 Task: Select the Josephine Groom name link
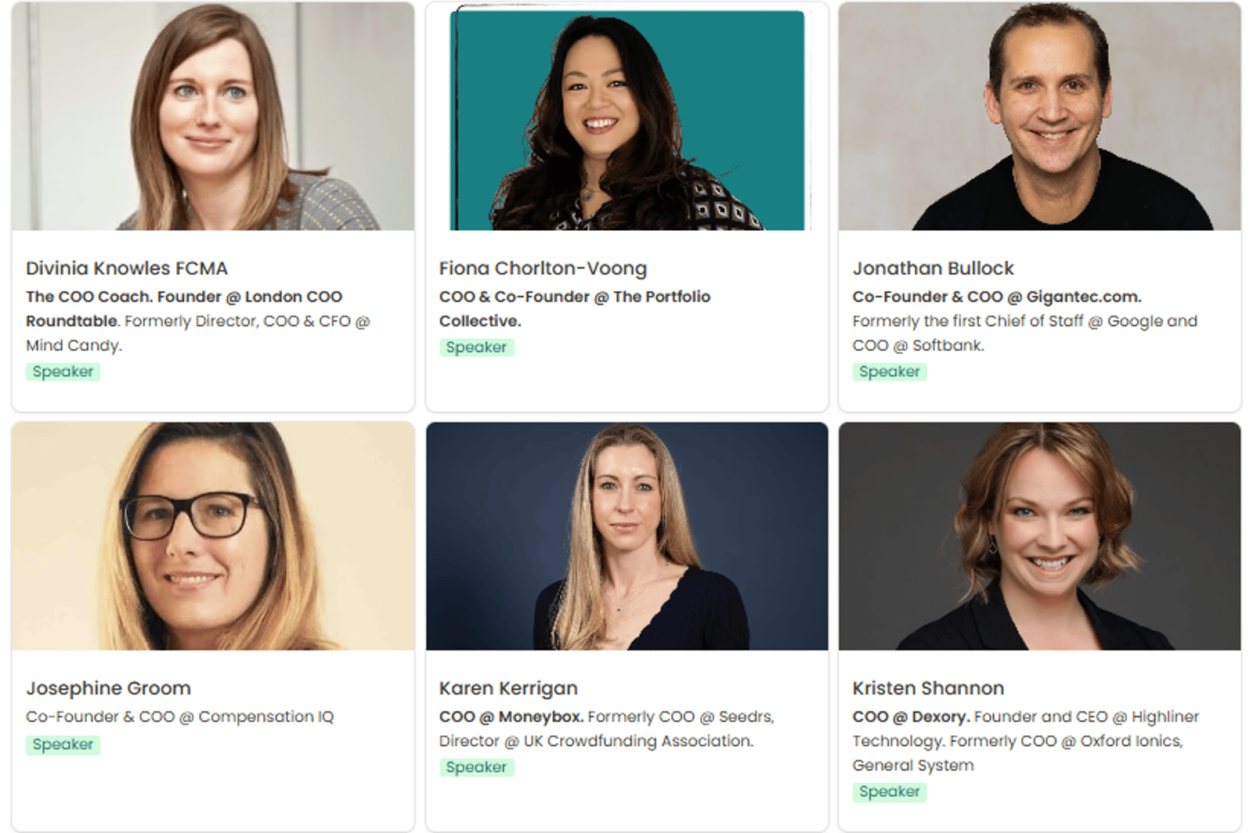(x=108, y=688)
